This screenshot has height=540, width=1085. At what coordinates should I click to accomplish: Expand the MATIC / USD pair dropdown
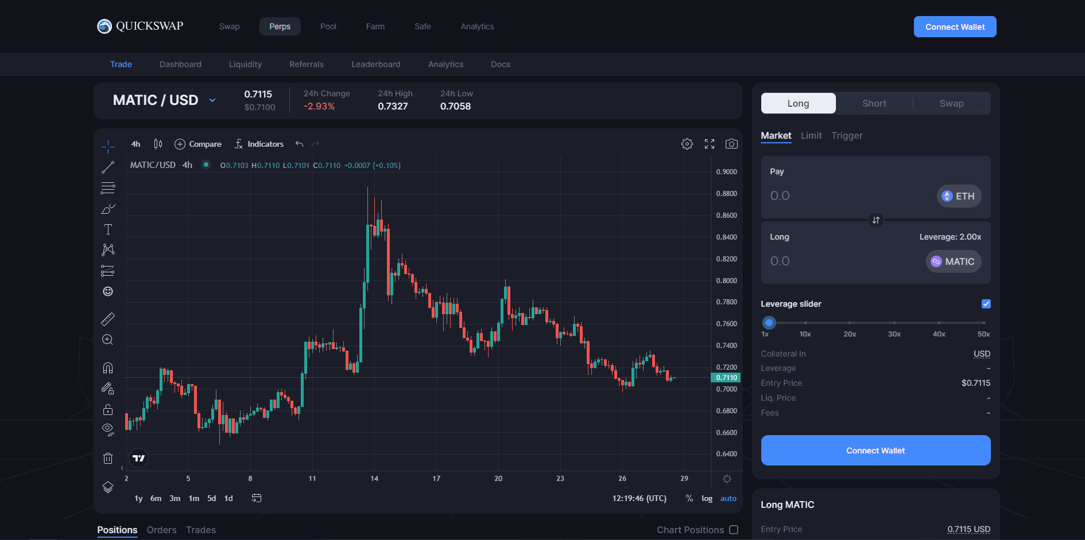pos(212,100)
